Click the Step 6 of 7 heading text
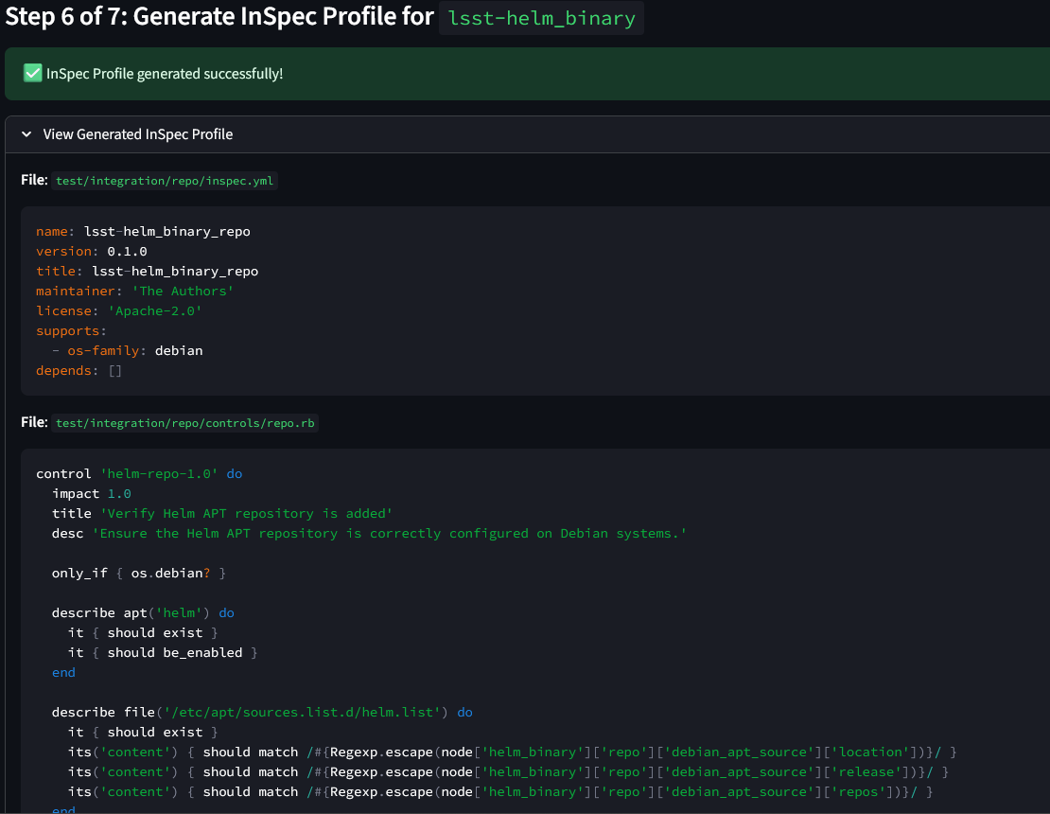The height and width of the screenshot is (814, 1050). [x=219, y=18]
